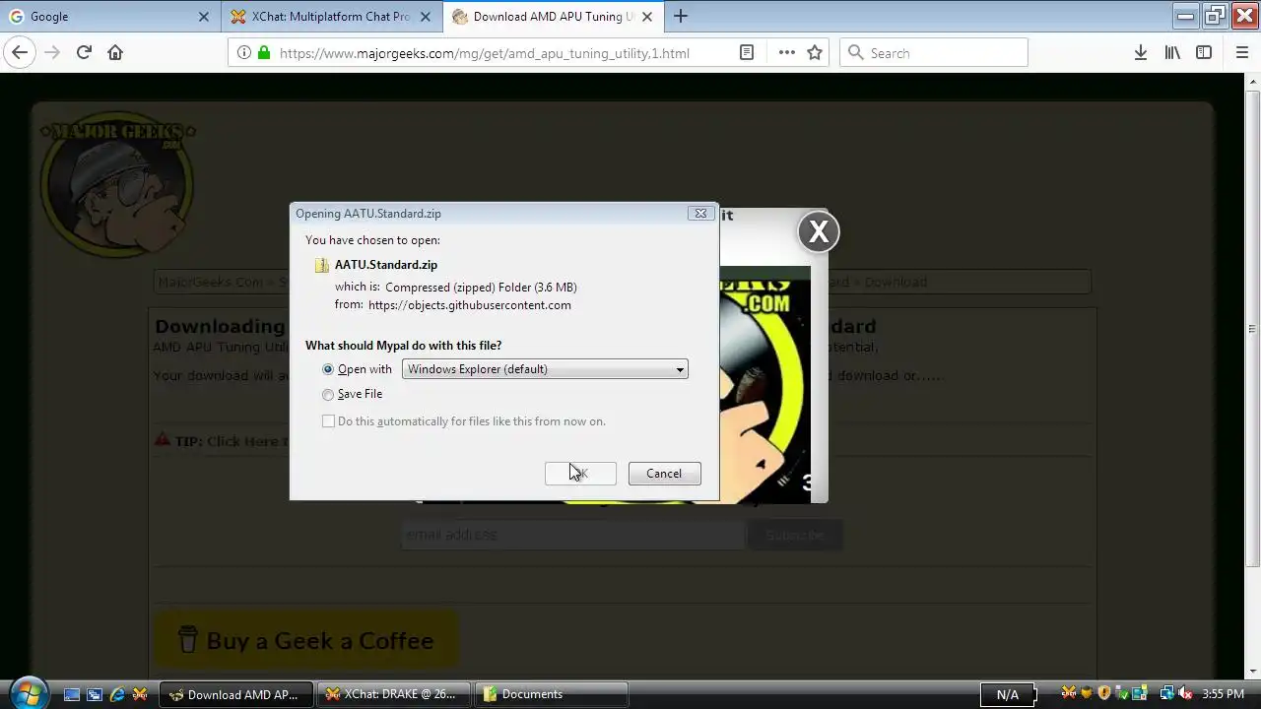The height and width of the screenshot is (709, 1261).
Task: Open a new tab with plus
Action: 681,16
